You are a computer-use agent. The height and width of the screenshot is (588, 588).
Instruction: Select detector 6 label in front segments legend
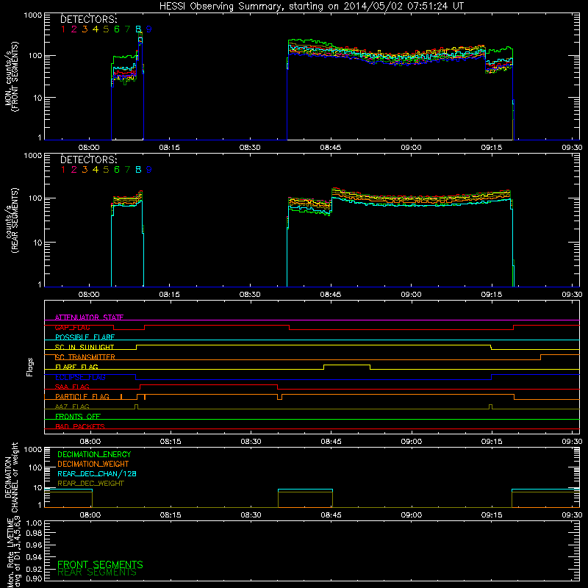point(117,29)
